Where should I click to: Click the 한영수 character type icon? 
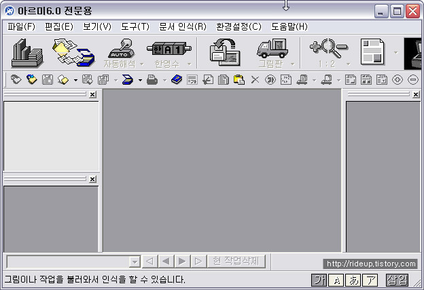coord(169,49)
